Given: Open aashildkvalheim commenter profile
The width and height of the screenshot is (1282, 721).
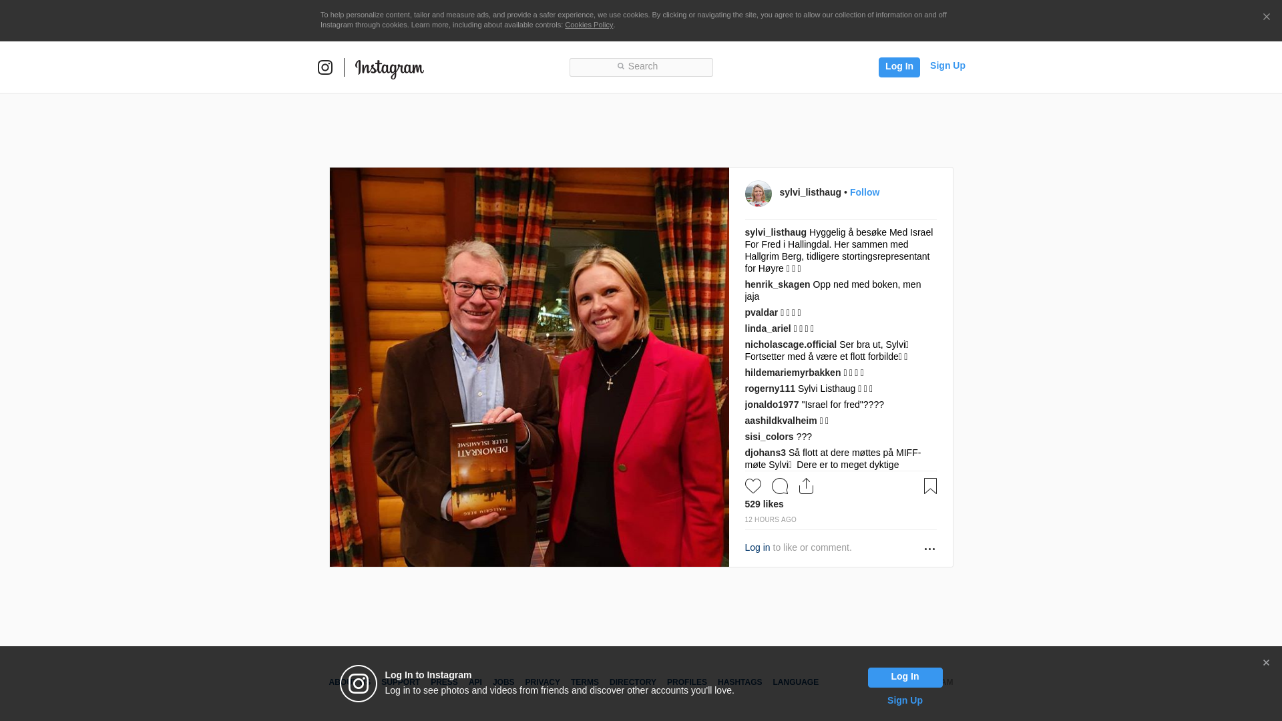Looking at the screenshot, I should click(781, 421).
